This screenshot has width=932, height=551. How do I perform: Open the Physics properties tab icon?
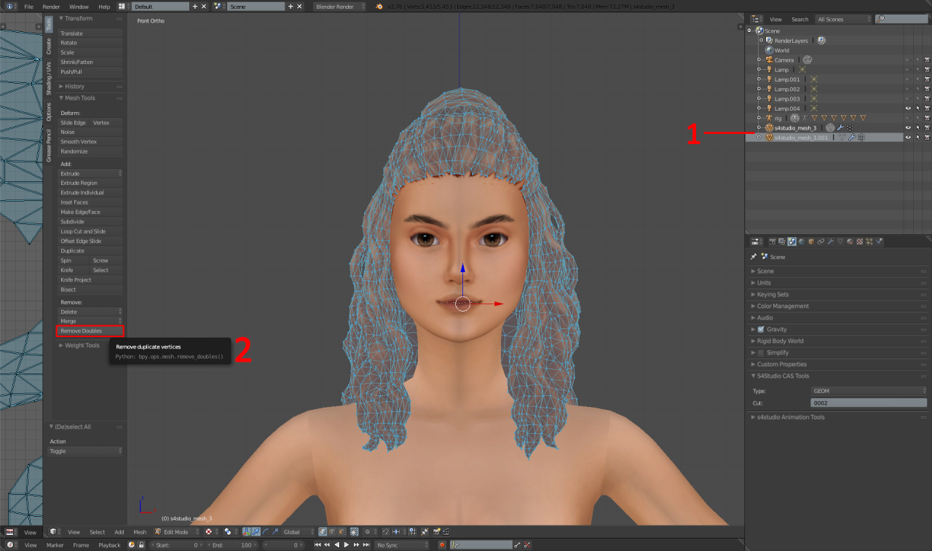[x=879, y=242]
